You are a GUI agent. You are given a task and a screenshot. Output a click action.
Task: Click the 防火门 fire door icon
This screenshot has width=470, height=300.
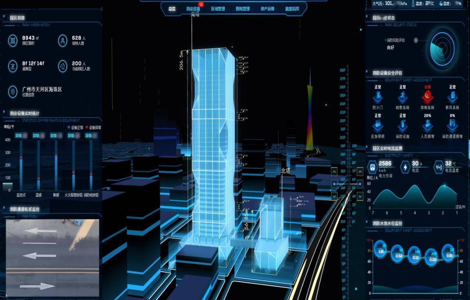point(378,98)
